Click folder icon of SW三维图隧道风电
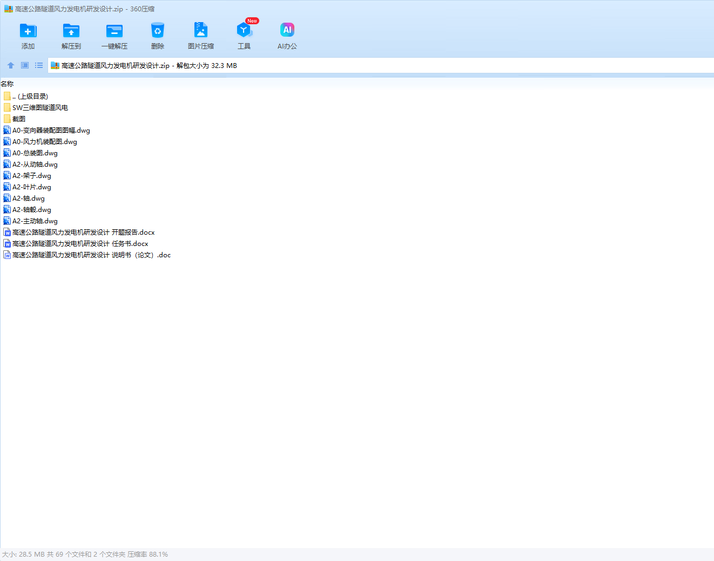 coord(7,107)
